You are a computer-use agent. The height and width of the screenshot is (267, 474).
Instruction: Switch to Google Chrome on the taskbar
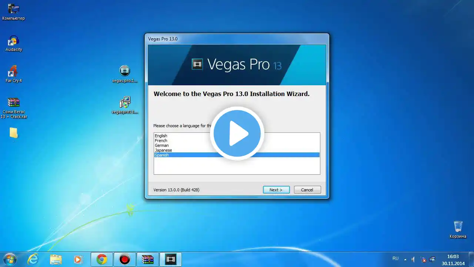point(102,259)
